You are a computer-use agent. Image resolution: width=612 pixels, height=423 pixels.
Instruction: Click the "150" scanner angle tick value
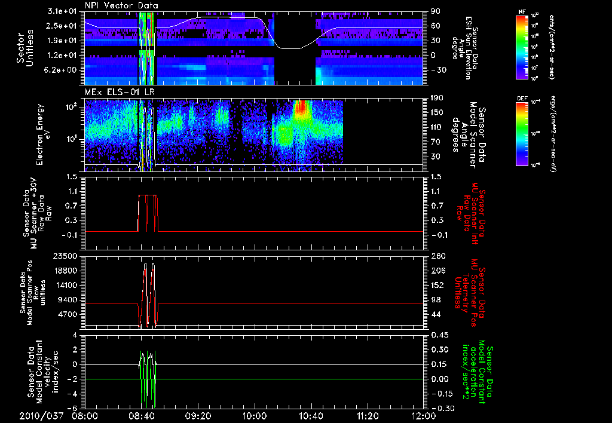pos(437,112)
